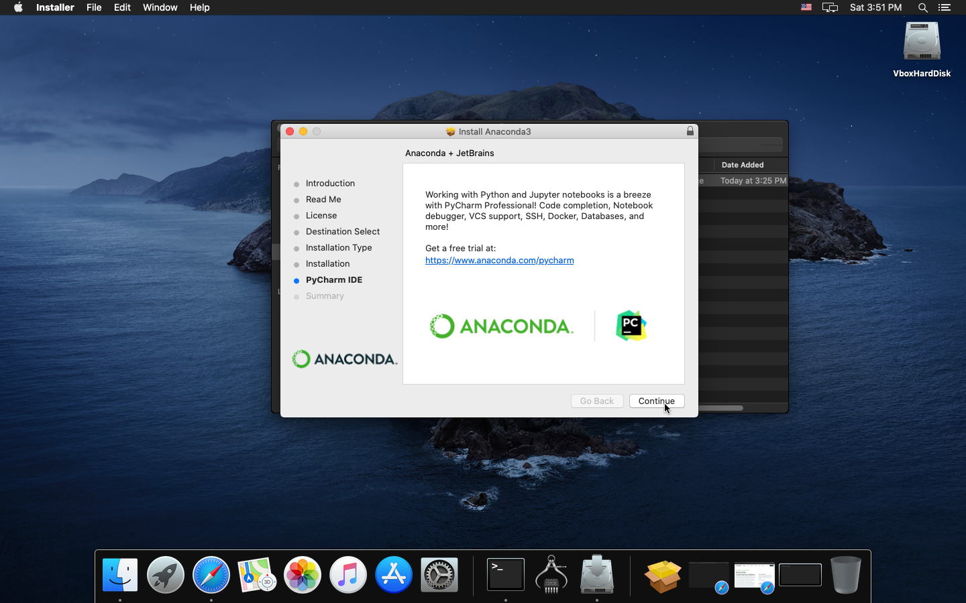The image size is (966, 603).
Task: Restore the white minimized Safari page in Dock
Action: coord(755,576)
